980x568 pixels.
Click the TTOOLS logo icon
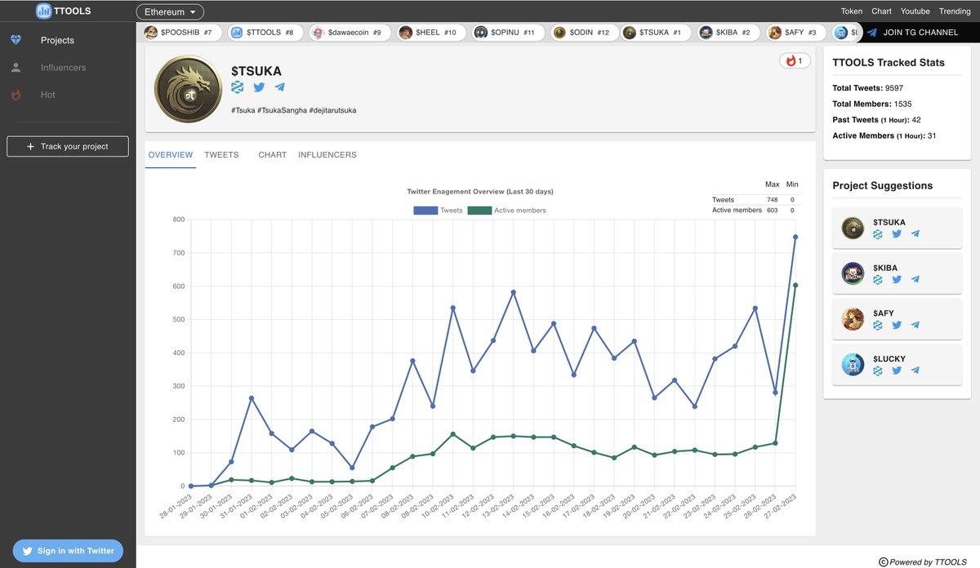point(44,11)
